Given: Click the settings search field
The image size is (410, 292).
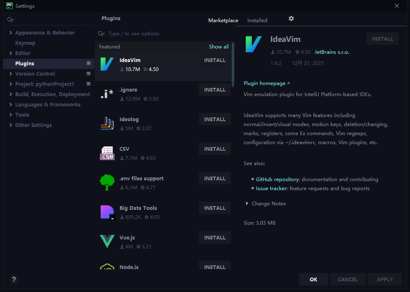Looking at the screenshot, I should click(49, 20).
